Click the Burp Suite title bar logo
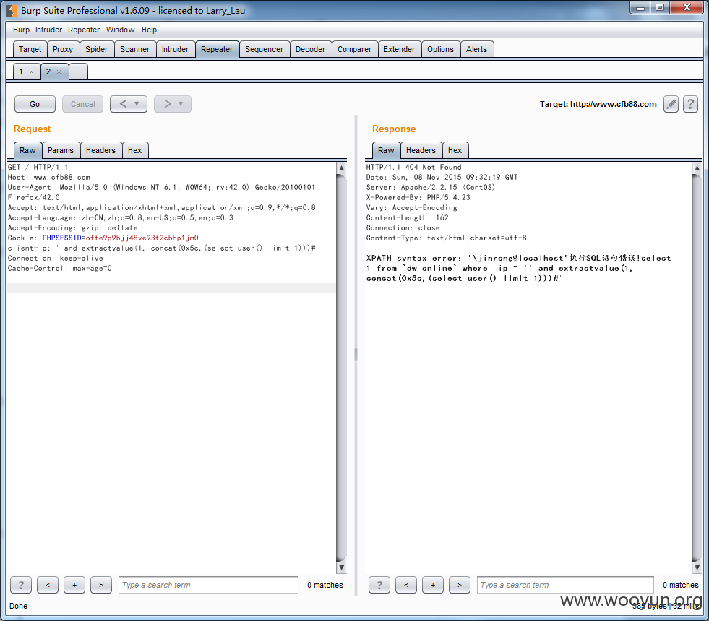Image resolution: width=709 pixels, height=621 pixels. pyautogui.click(x=12, y=10)
